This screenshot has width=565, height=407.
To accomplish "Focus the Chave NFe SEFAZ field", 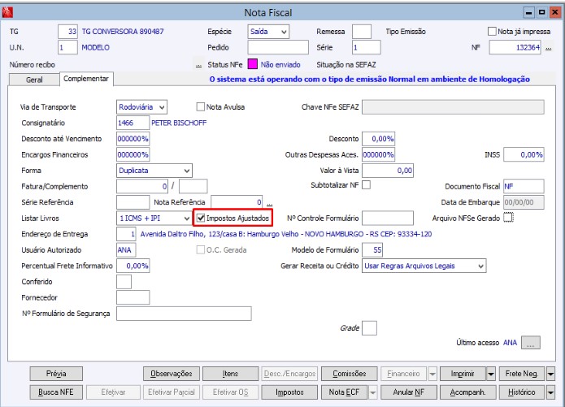I will click(453, 107).
